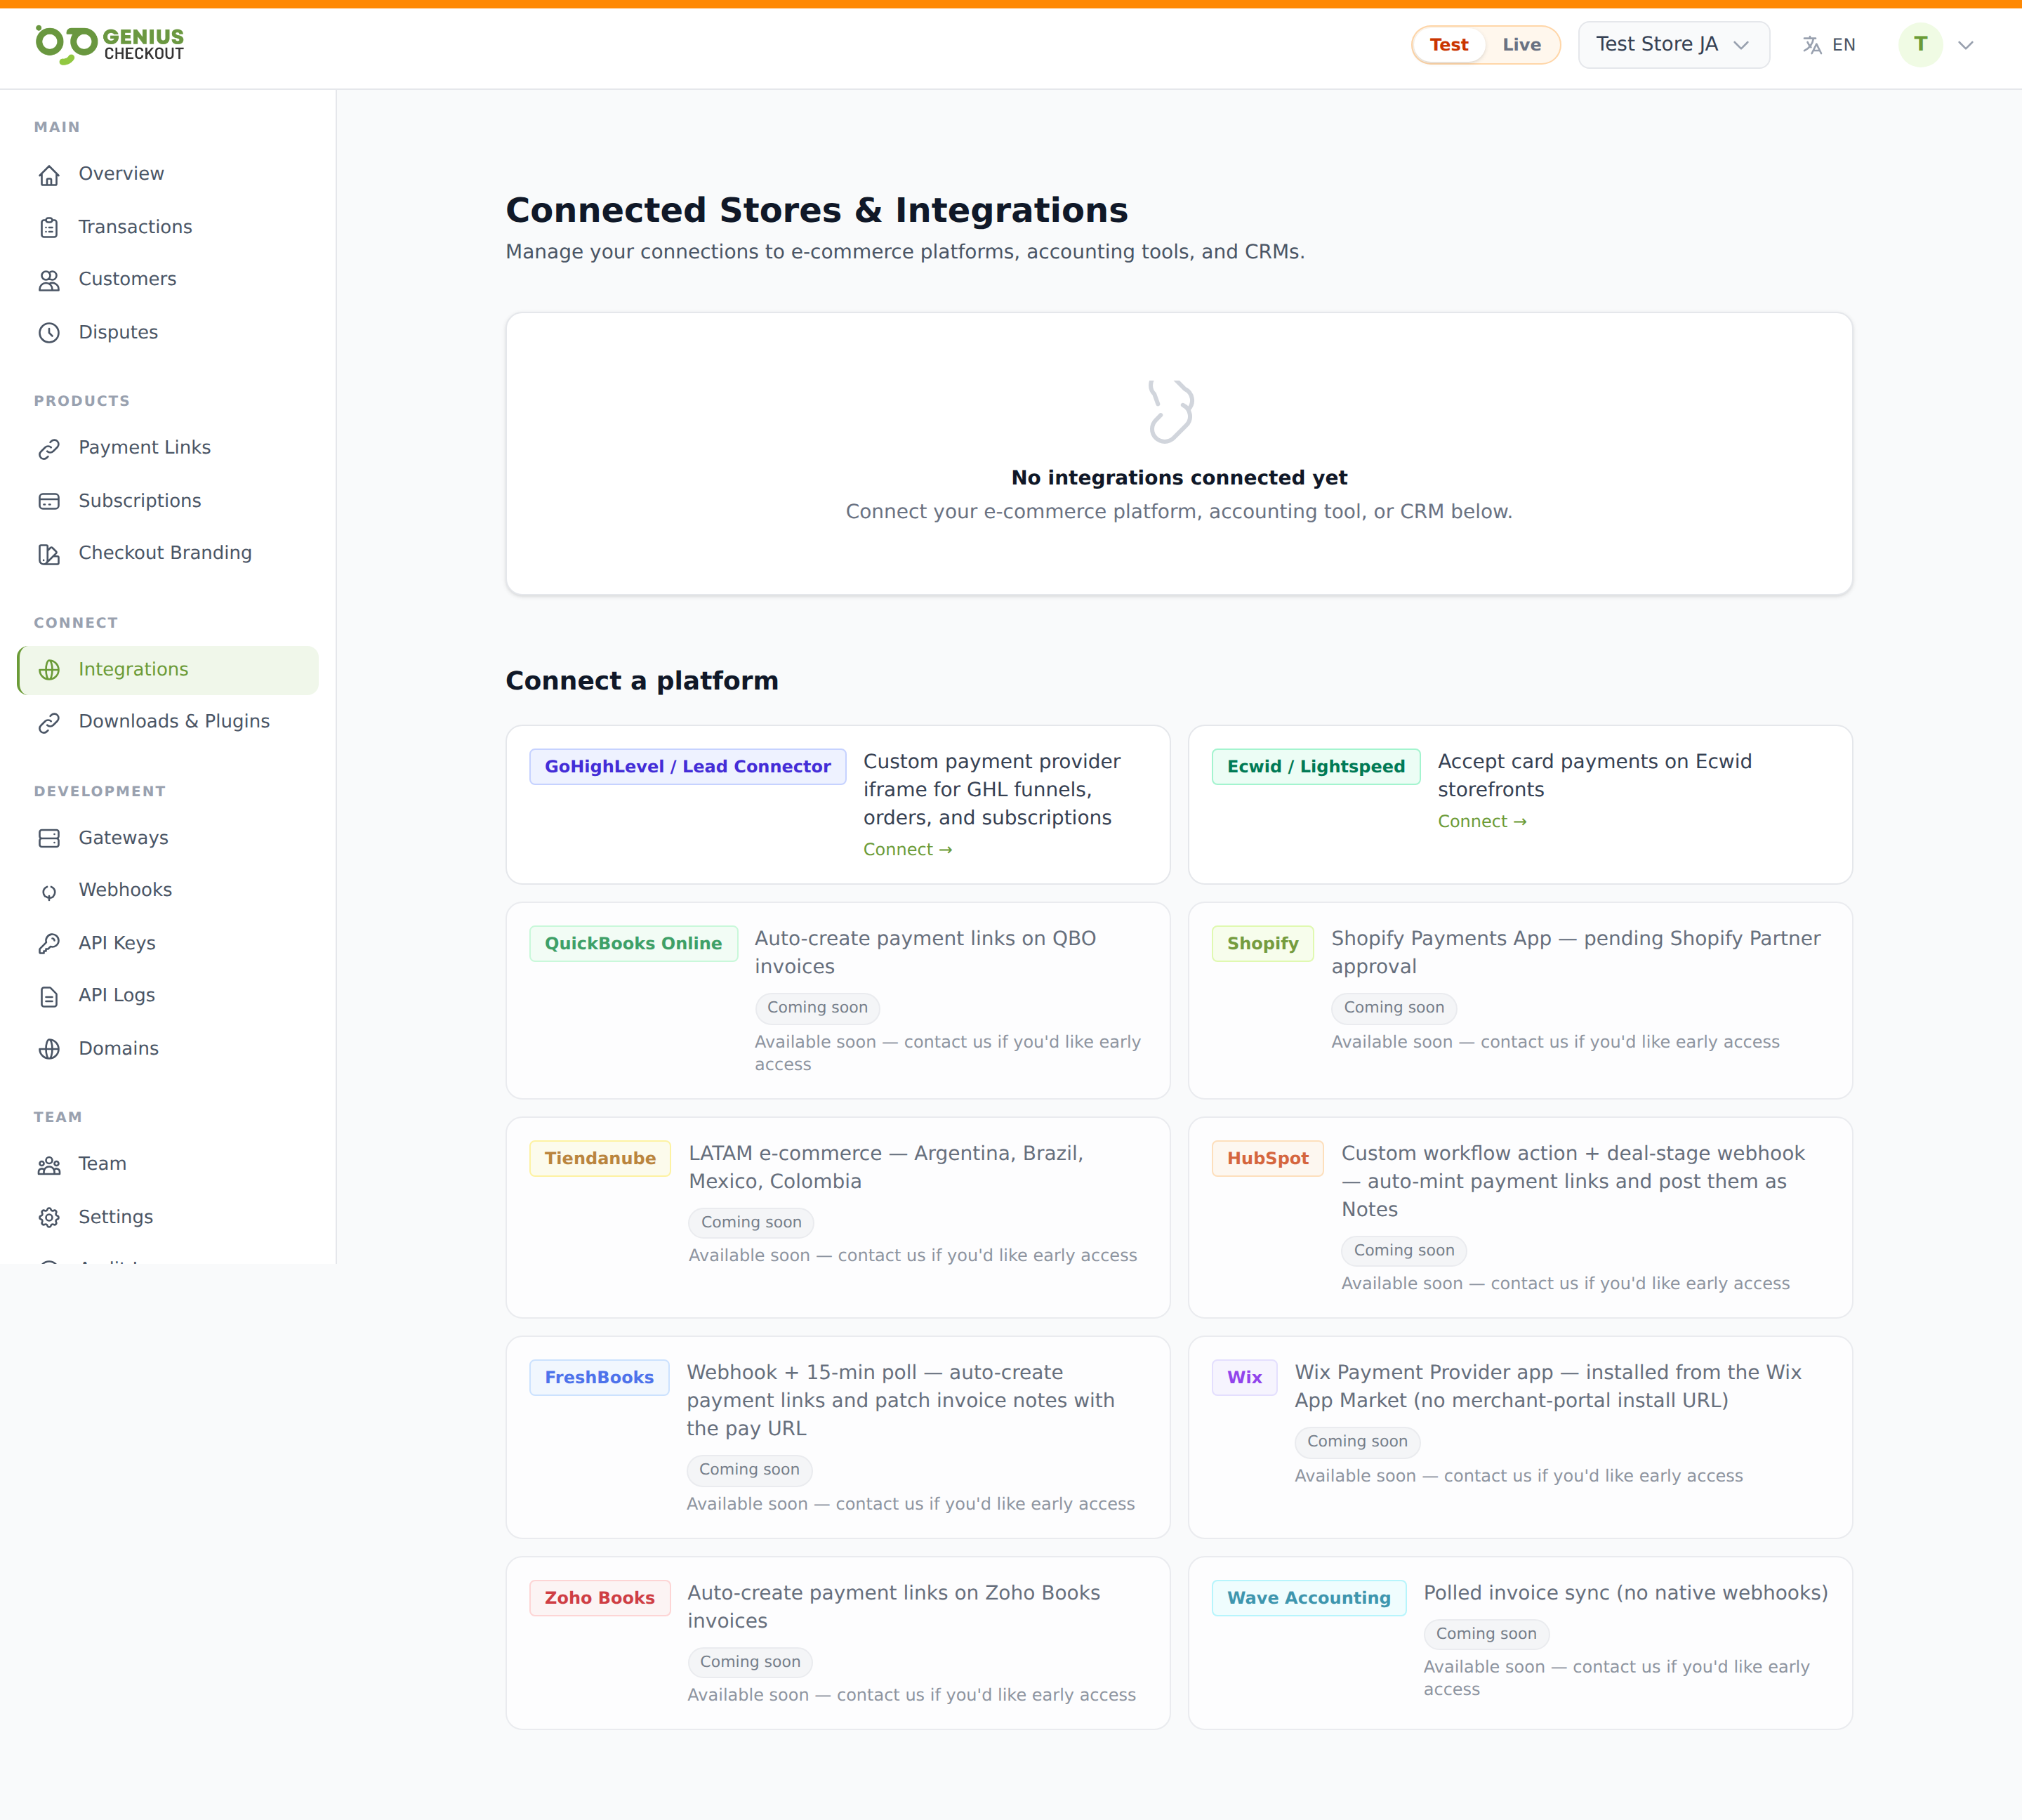
Task: Open Webhooks menu item
Action: [168, 890]
